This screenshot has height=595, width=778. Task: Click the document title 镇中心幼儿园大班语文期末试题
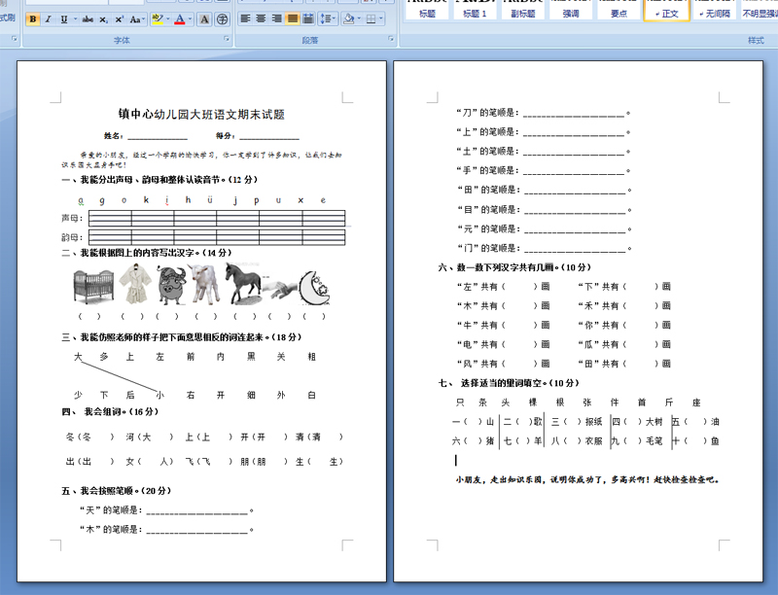click(x=201, y=115)
